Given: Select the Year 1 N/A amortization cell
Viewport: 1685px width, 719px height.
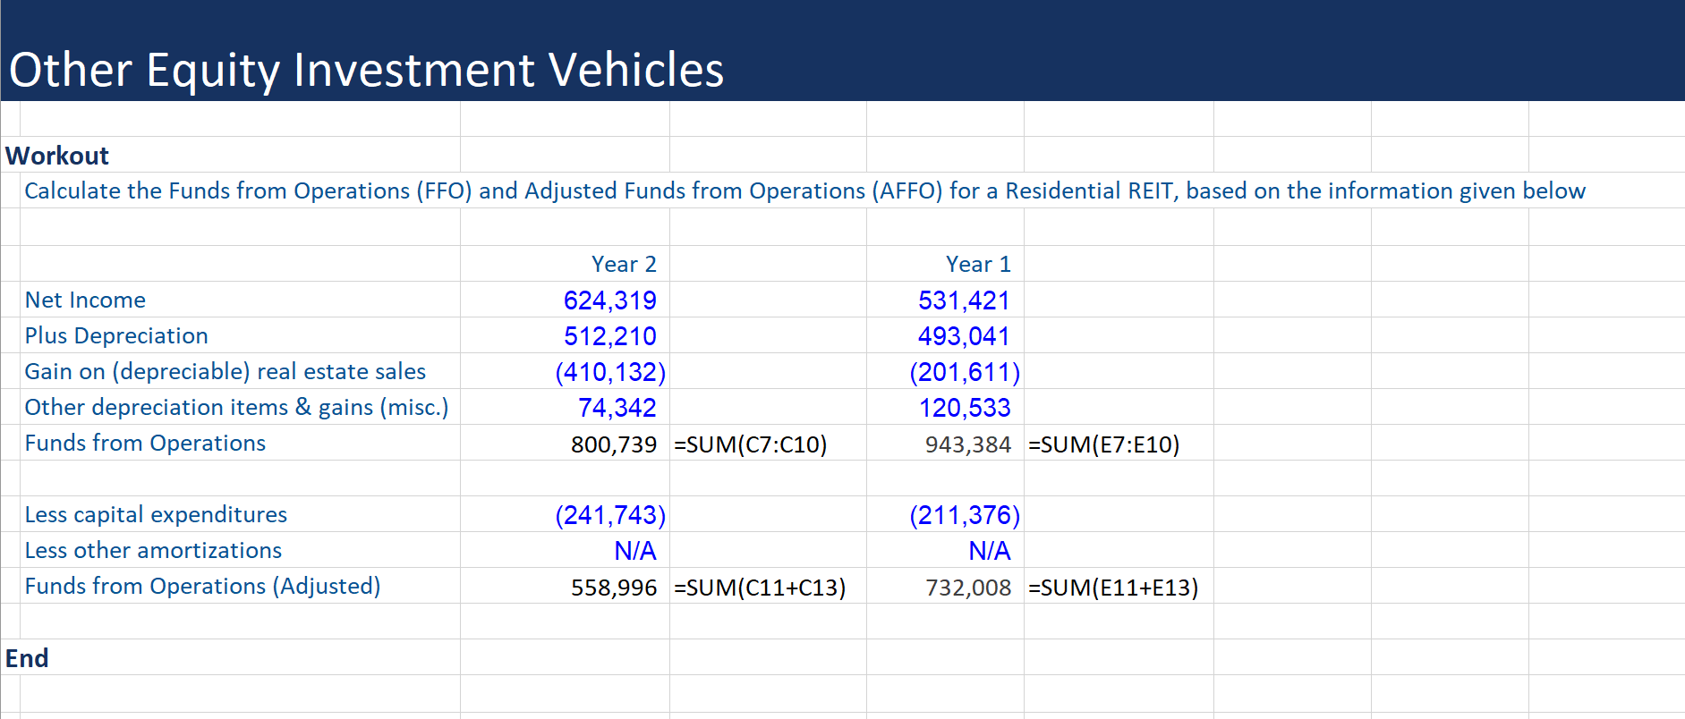Looking at the screenshot, I should tap(990, 551).
